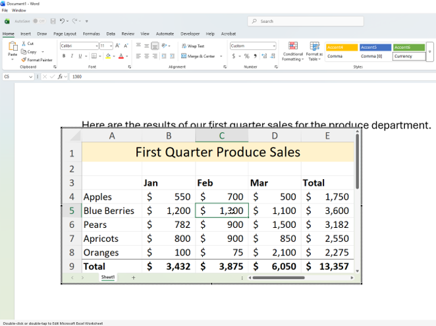Click the Center text alignment icon
Screen dimensions: 436x326
point(146,56)
